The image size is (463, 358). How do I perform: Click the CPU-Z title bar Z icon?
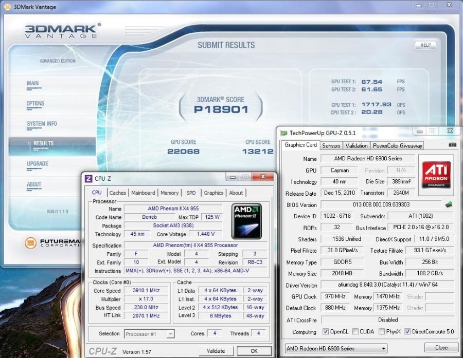tap(88, 179)
